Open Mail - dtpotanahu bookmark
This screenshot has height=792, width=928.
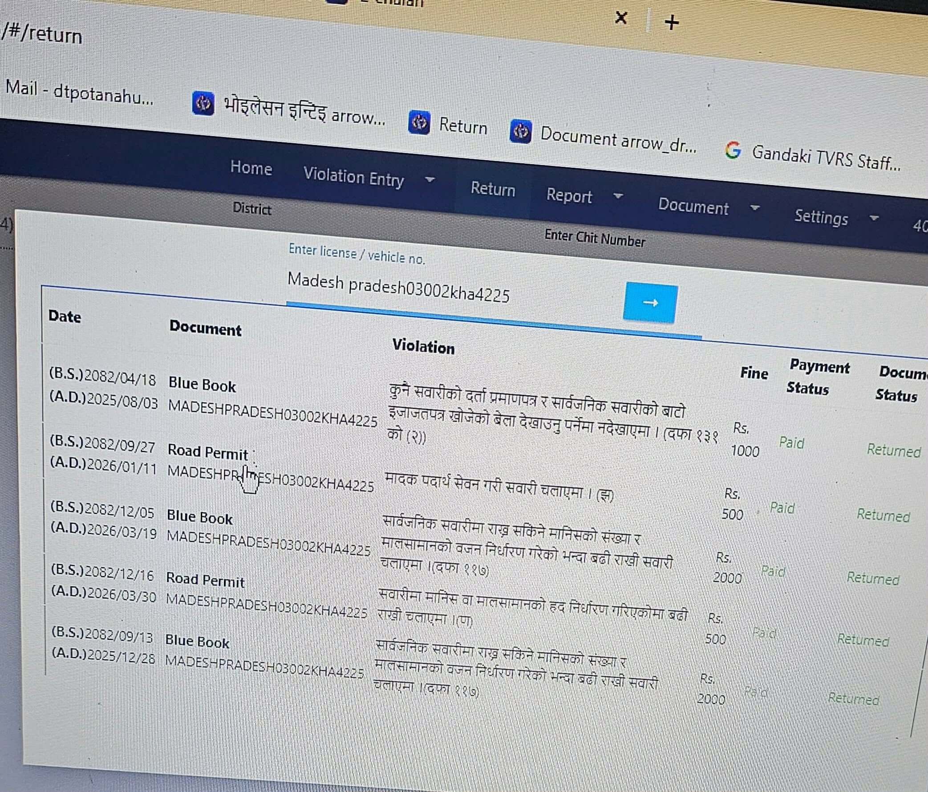point(79,92)
